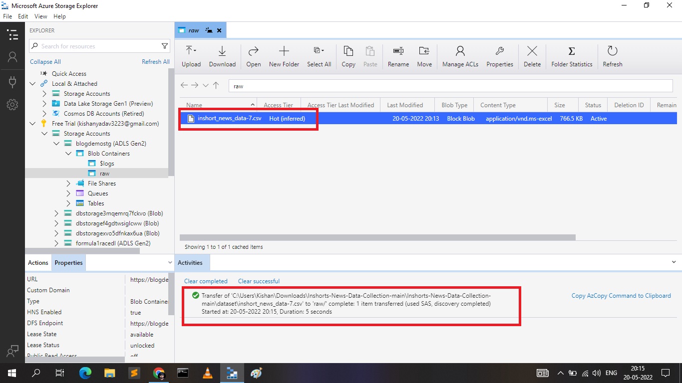Sort by the Last Modified column

pyautogui.click(x=405, y=105)
